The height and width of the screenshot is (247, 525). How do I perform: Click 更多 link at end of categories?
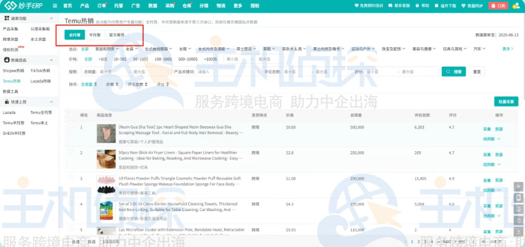(x=508, y=49)
